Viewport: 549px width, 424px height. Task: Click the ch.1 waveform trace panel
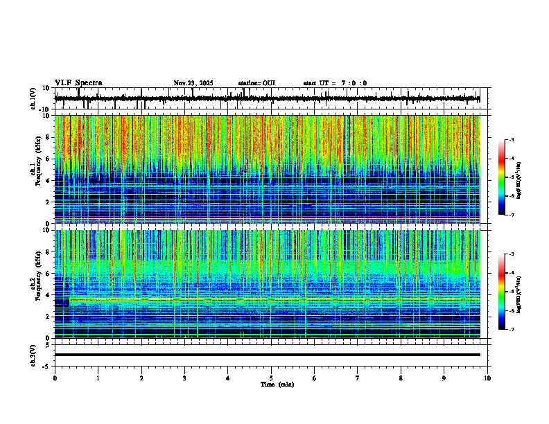(271, 98)
